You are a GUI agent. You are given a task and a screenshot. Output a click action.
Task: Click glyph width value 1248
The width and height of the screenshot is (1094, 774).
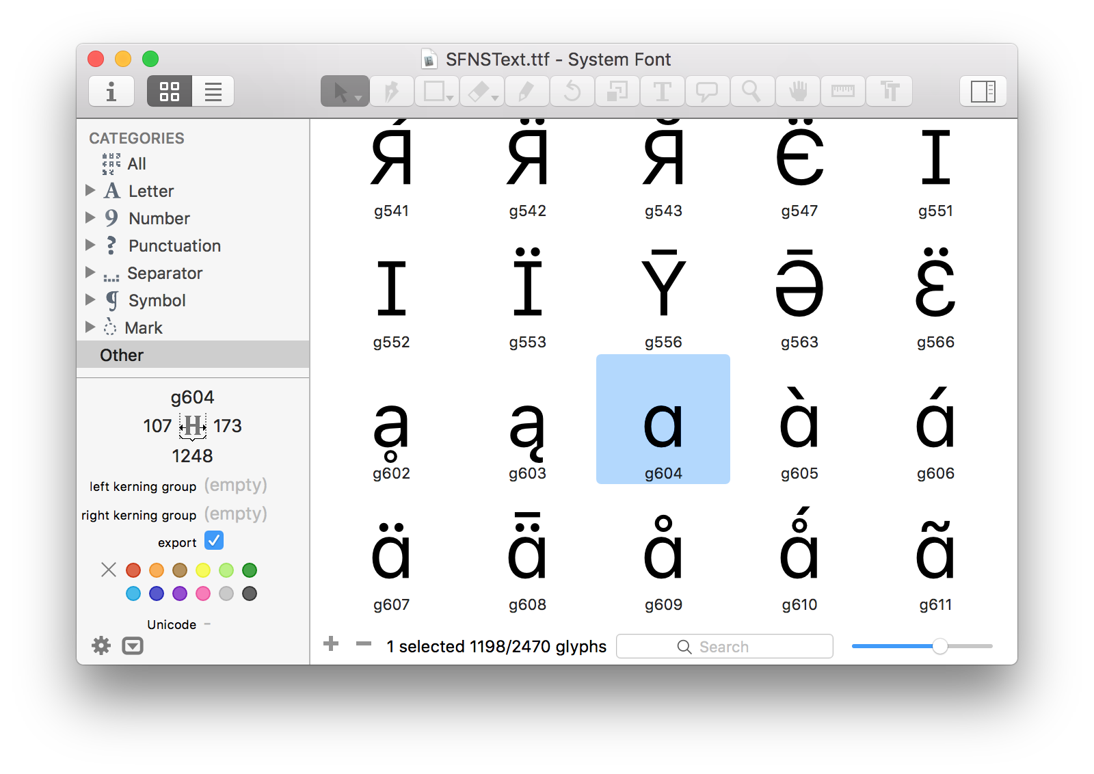click(x=192, y=456)
